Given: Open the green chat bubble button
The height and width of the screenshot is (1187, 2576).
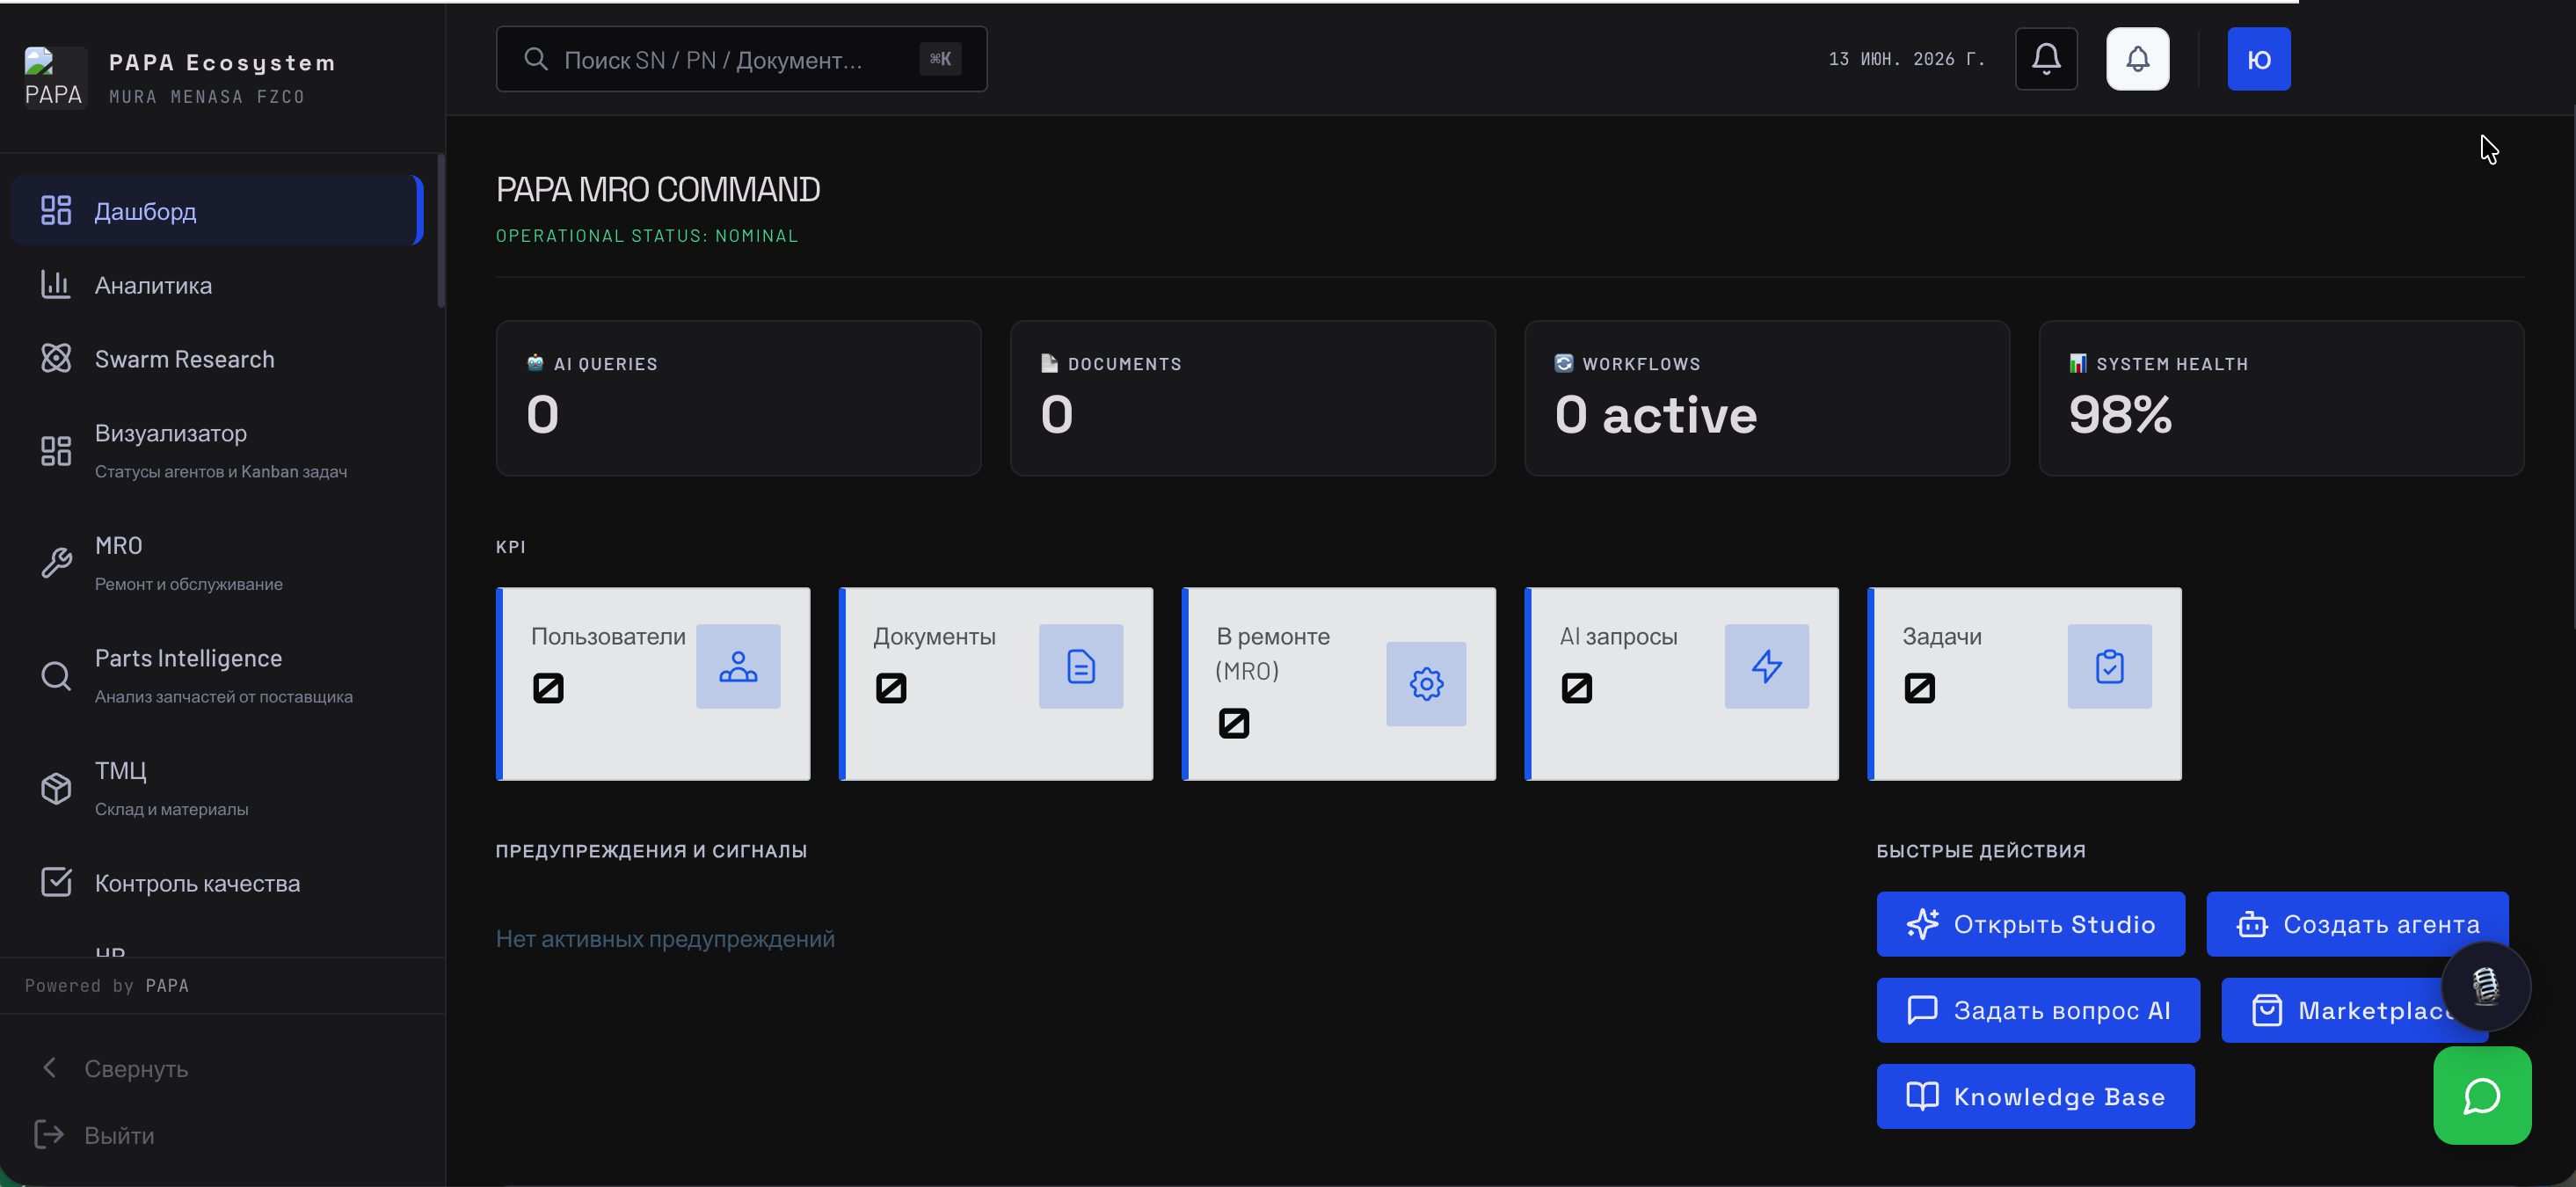Looking at the screenshot, I should click(2482, 1096).
